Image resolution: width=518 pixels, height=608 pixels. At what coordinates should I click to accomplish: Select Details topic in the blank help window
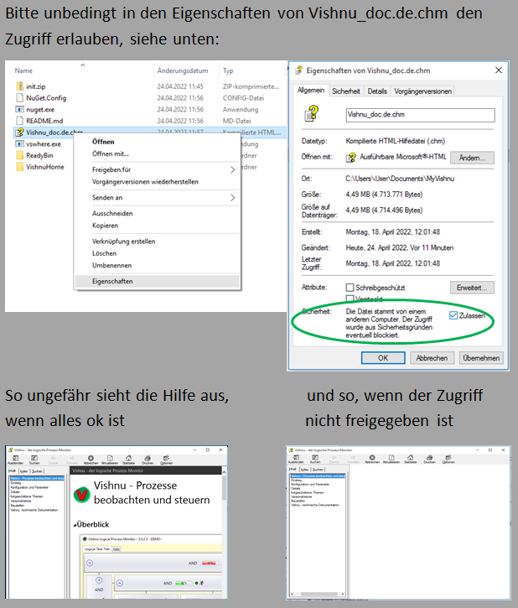[x=296, y=489]
